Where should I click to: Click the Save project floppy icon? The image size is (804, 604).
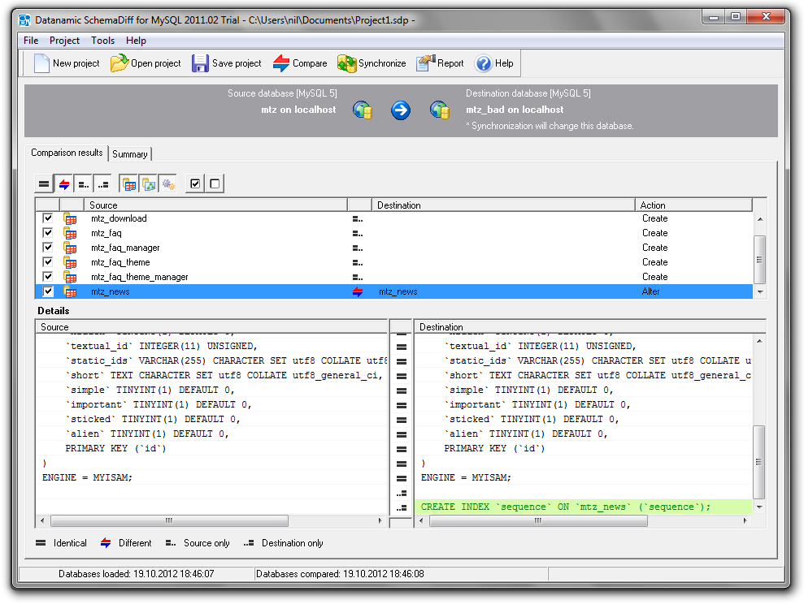click(200, 63)
